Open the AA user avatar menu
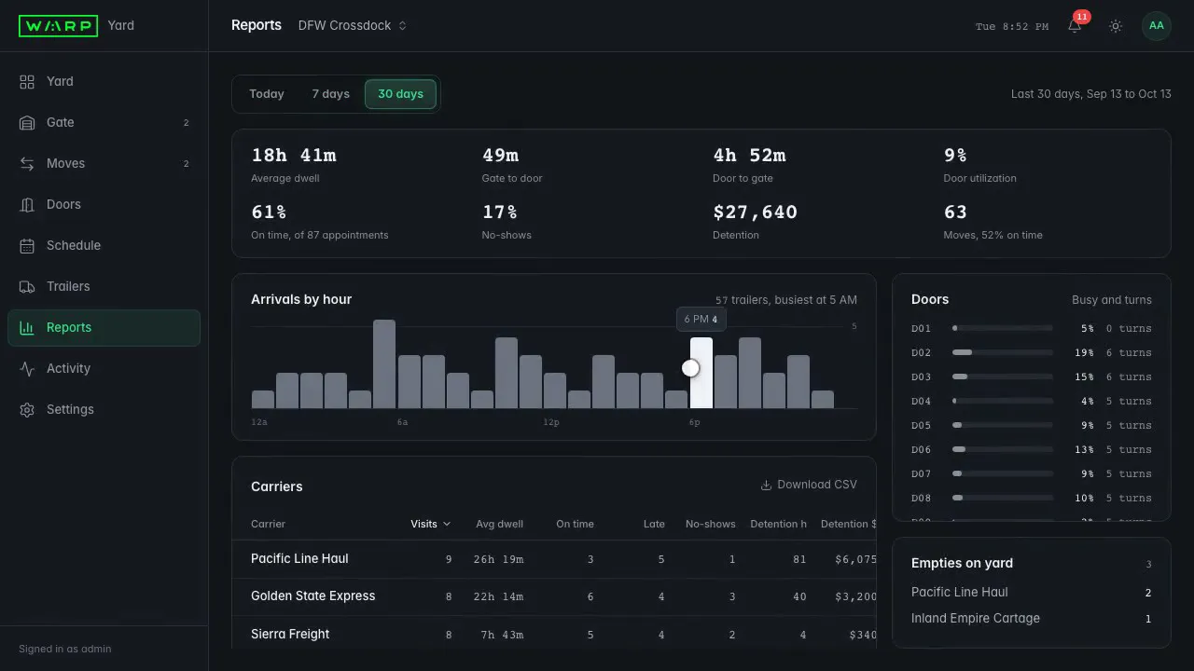 [1157, 26]
